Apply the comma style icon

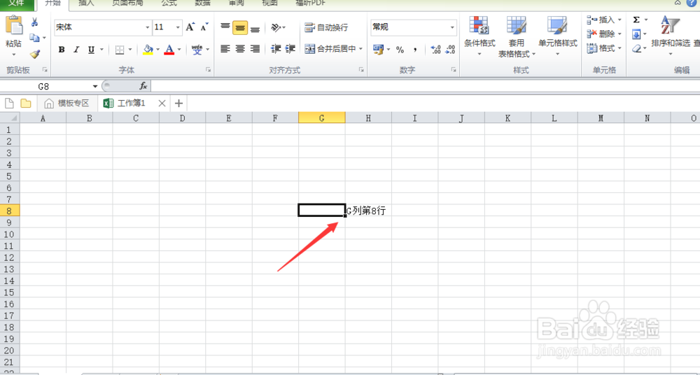(x=415, y=49)
